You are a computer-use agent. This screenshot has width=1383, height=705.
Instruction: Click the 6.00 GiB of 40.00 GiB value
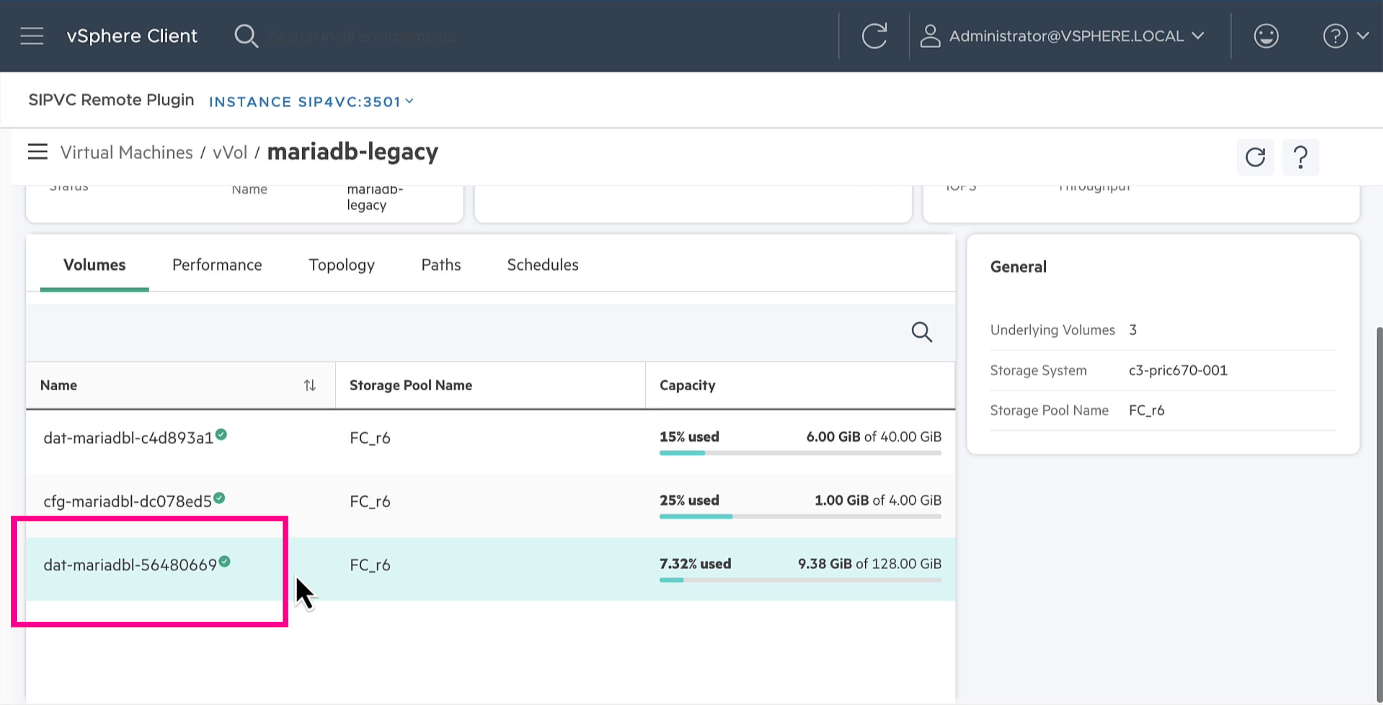pyautogui.click(x=873, y=437)
